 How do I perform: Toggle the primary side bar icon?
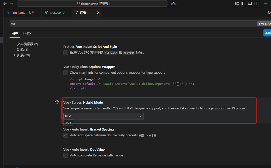tap(243, 4)
